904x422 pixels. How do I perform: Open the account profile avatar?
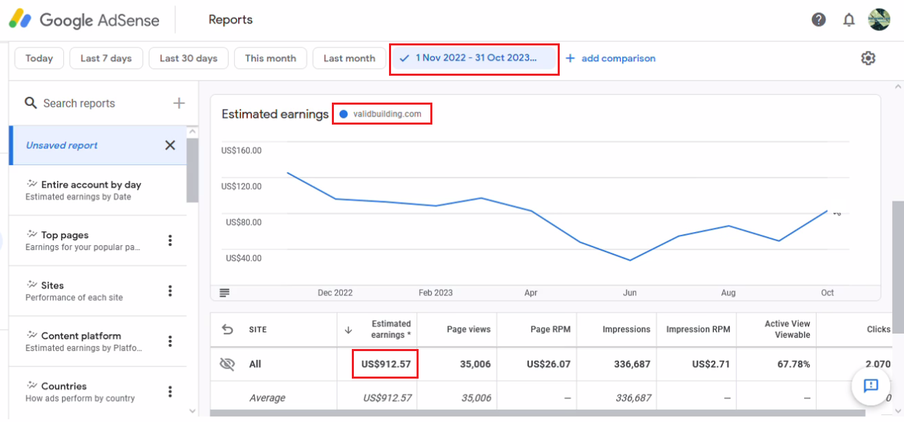879,19
